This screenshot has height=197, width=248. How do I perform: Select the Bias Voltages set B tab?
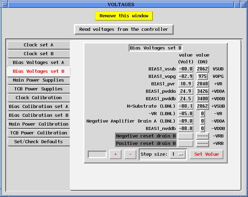[x=38, y=71]
